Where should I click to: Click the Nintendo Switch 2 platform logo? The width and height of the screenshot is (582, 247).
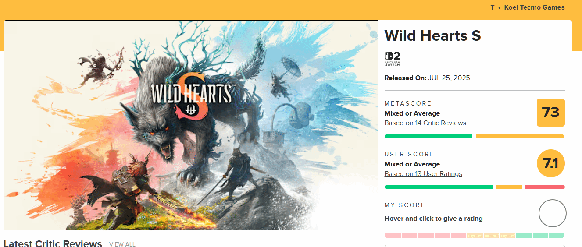click(392, 59)
